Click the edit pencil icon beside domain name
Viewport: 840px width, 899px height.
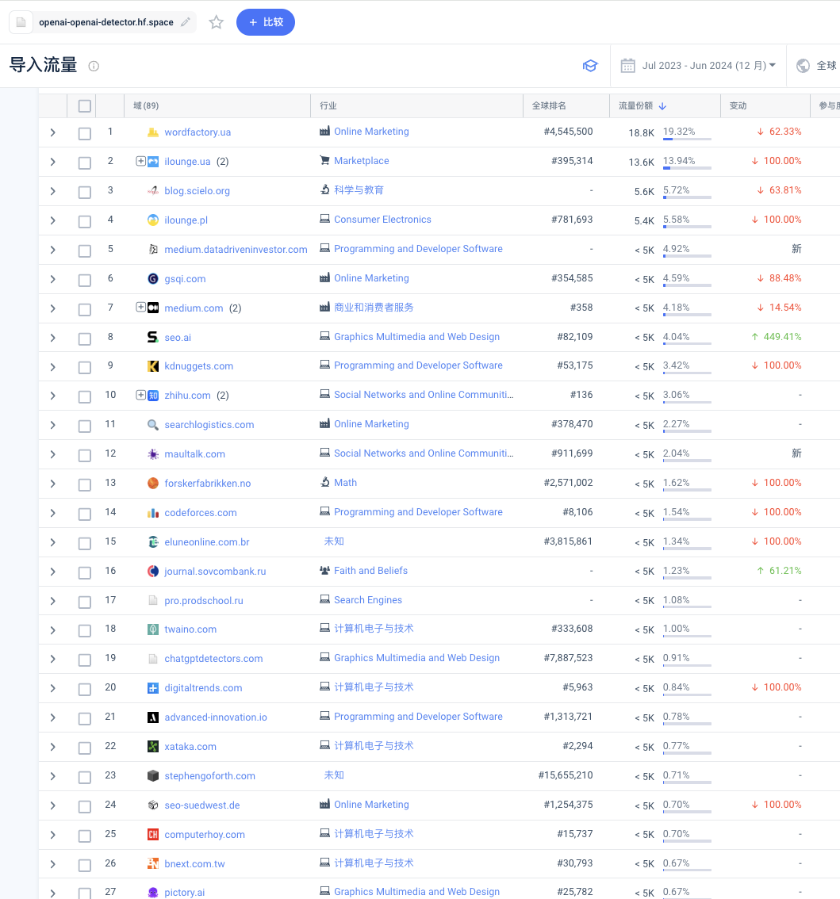pos(186,22)
